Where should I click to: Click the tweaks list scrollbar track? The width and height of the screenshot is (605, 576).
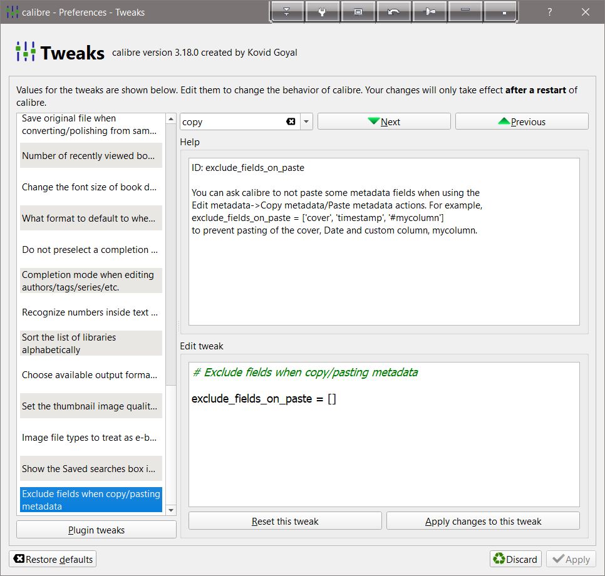point(171,444)
